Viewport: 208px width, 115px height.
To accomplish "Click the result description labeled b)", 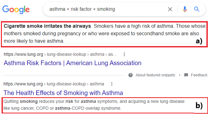I will [x=105, y=105].
